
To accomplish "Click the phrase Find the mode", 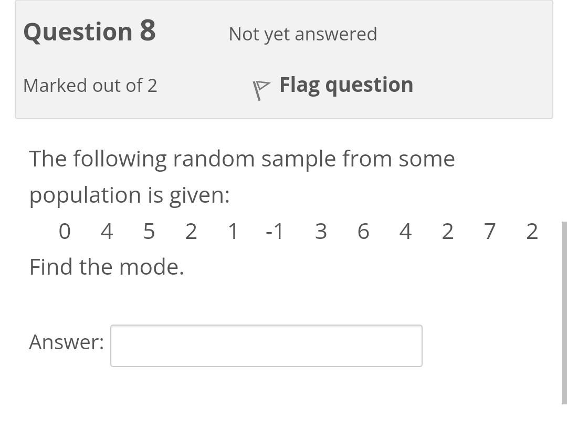I will click(106, 266).
